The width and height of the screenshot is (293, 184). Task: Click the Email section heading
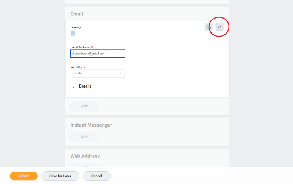tap(76, 14)
